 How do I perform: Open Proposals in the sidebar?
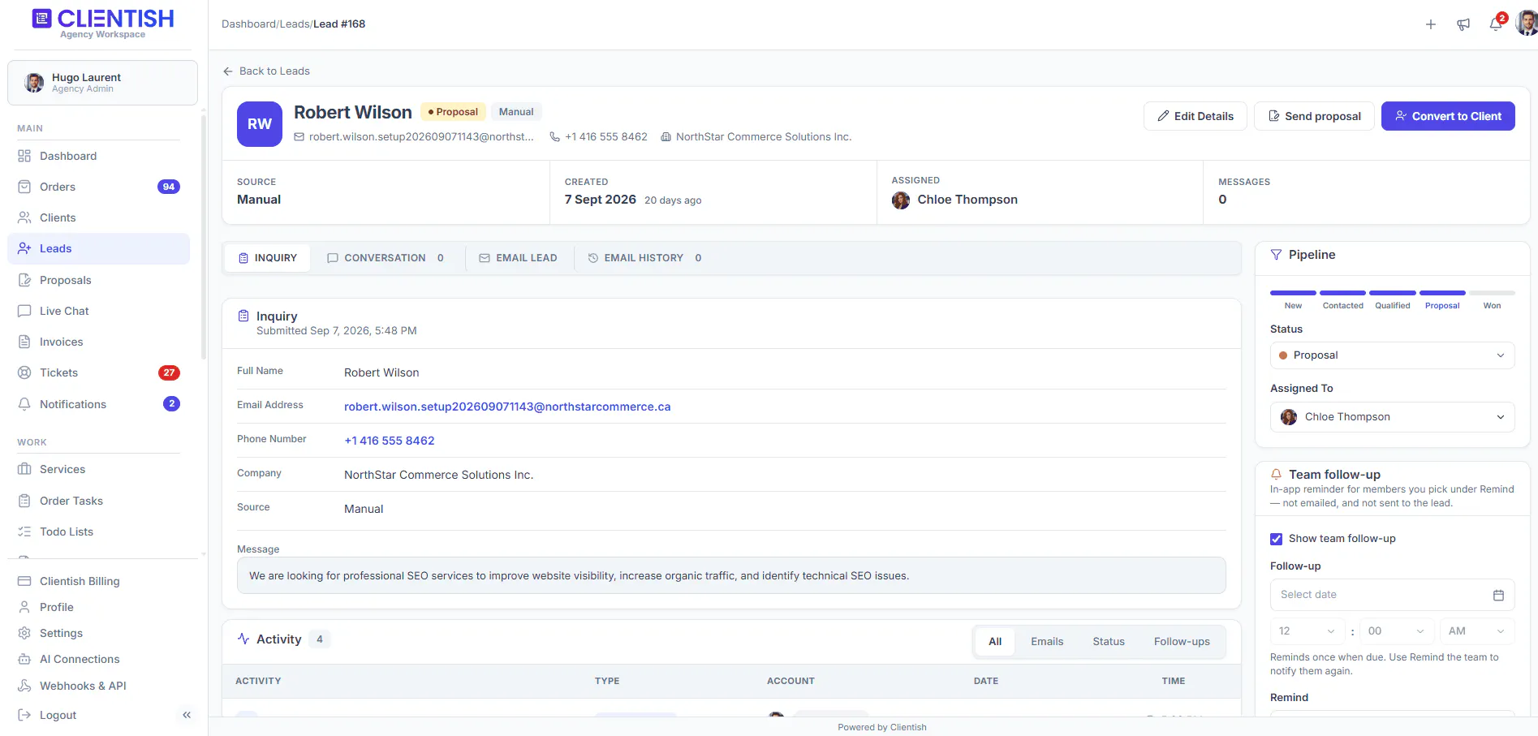click(x=98, y=280)
